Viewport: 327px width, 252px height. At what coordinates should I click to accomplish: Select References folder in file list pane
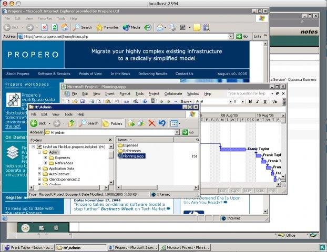point(129,151)
